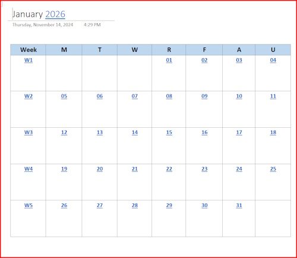Open the day 01 link
The width and height of the screenshot is (297, 258).
169,60
